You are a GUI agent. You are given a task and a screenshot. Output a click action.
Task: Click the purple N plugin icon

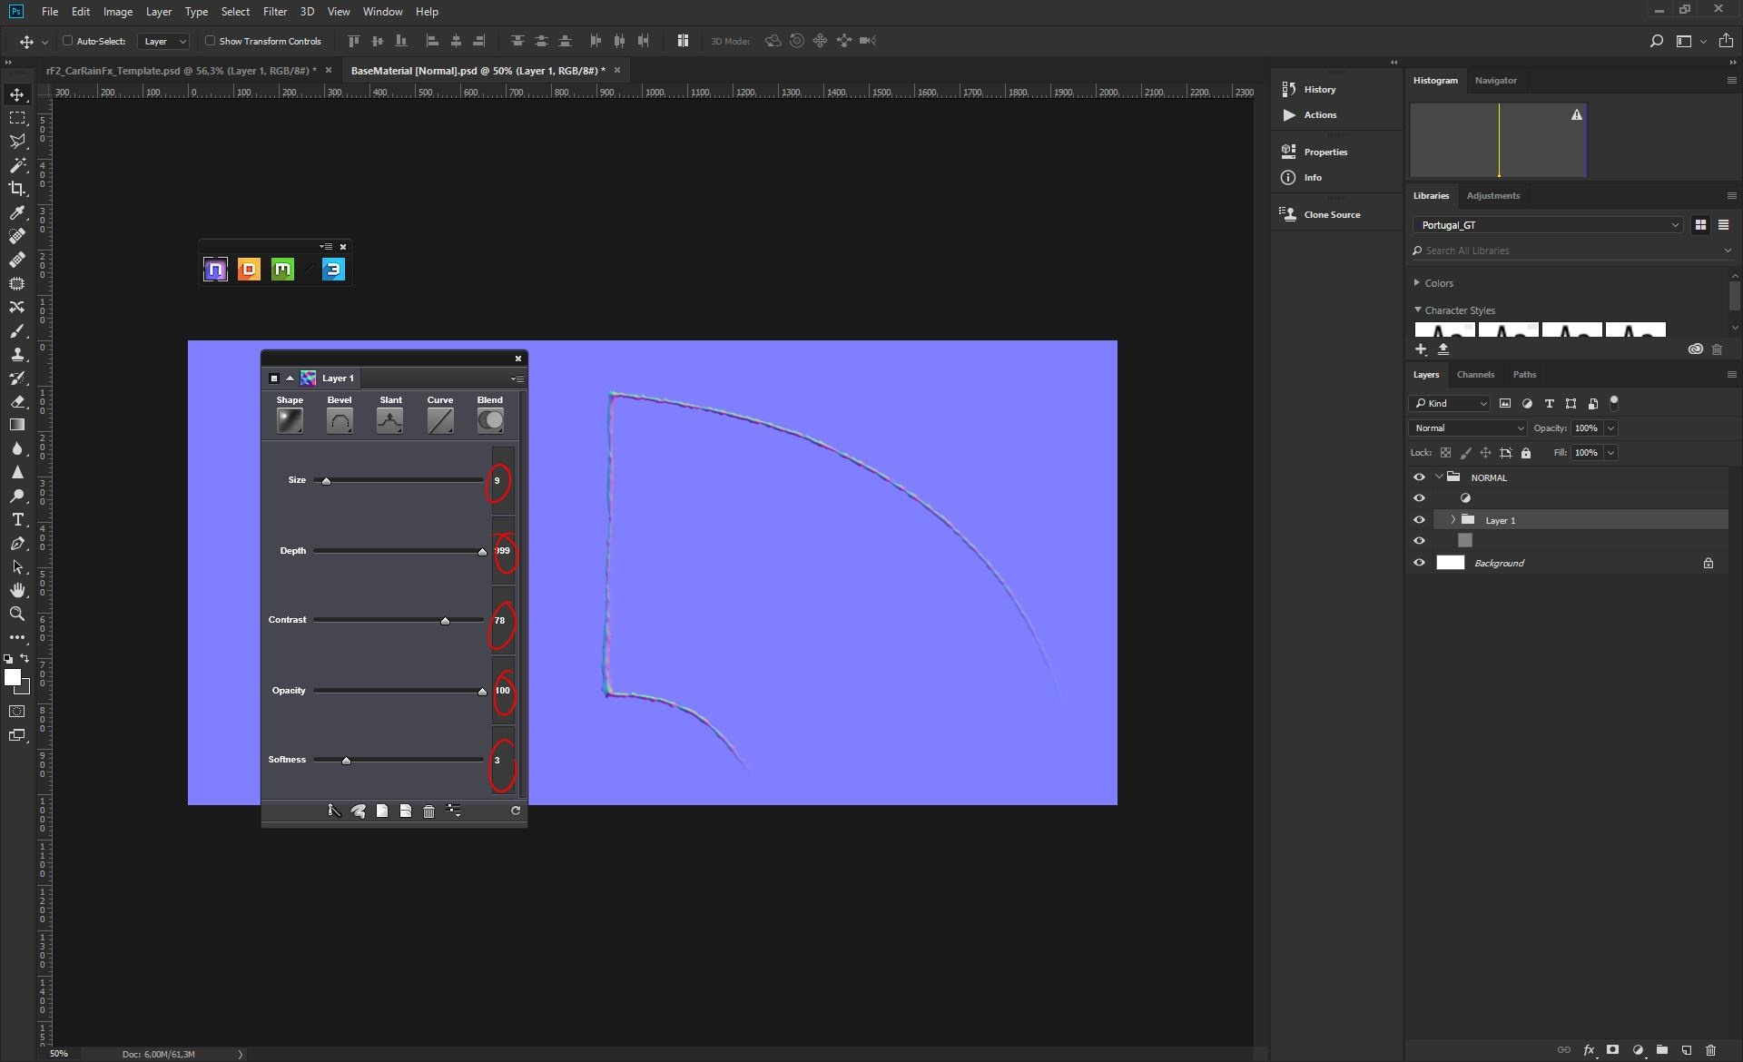coord(215,270)
